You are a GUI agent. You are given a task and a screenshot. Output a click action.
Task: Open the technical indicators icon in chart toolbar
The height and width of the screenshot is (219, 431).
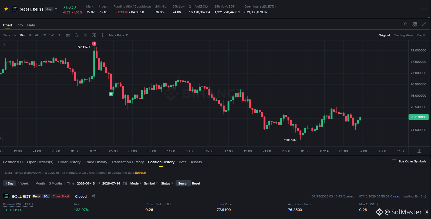[x=77, y=35]
